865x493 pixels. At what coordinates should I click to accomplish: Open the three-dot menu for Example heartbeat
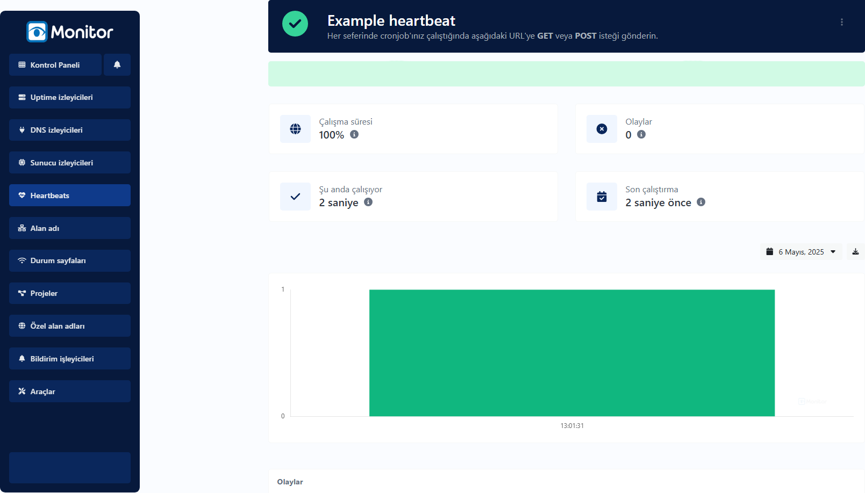click(x=841, y=22)
